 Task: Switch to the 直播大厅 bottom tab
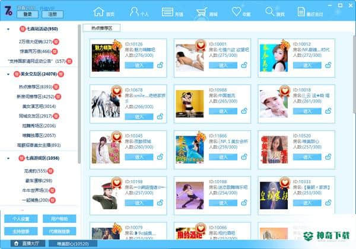tap(28, 244)
